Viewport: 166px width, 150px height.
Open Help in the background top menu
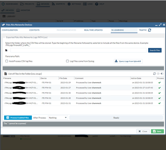click(100, 4)
